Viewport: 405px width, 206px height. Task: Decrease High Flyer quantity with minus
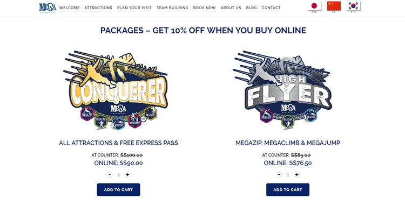279,175
